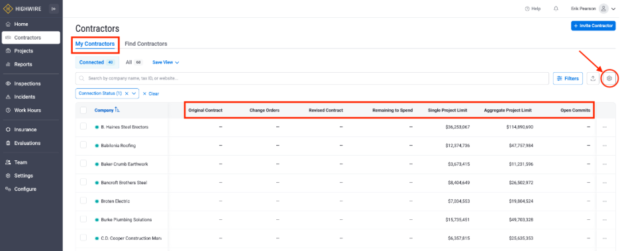Click the Invite Contractor button
620x251 pixels.
pos(593,26)
